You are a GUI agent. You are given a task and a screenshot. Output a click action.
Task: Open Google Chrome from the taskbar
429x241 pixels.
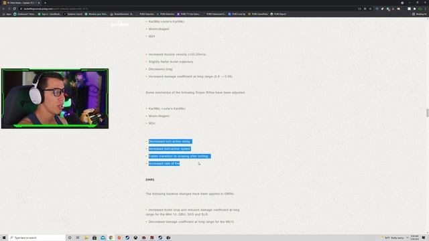point(111,238)
